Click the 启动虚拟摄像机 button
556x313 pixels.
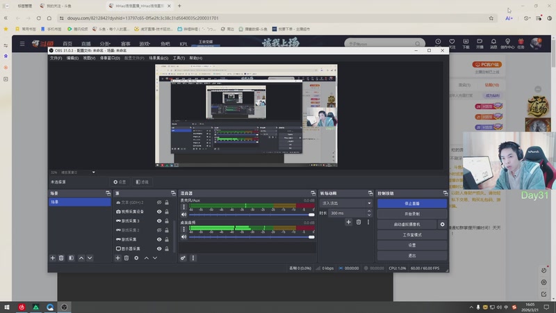pyautogui.click(x=407, y=224)
